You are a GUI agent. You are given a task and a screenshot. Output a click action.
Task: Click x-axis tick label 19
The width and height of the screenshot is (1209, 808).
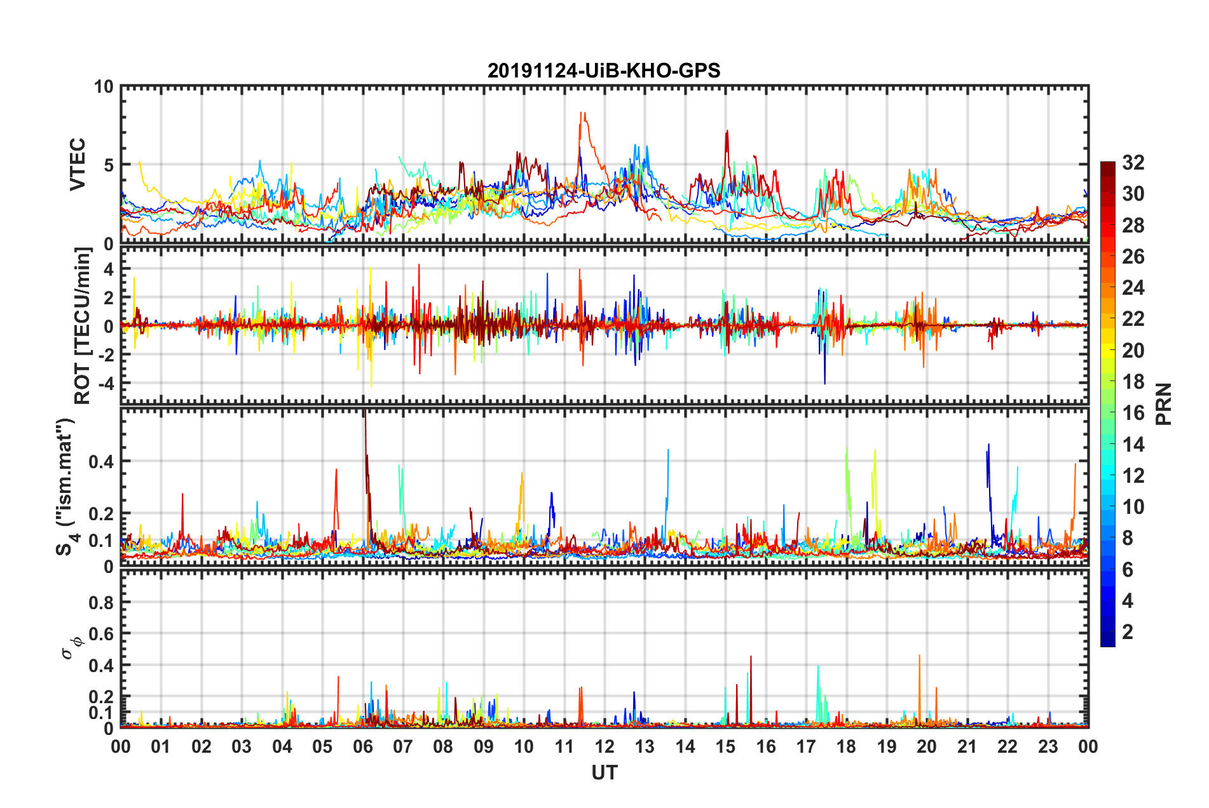[887, 746]
